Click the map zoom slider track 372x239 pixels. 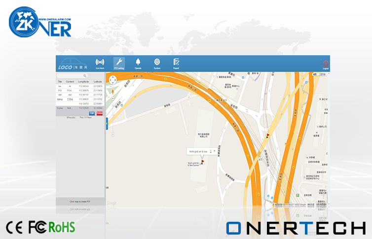[112, 116]
